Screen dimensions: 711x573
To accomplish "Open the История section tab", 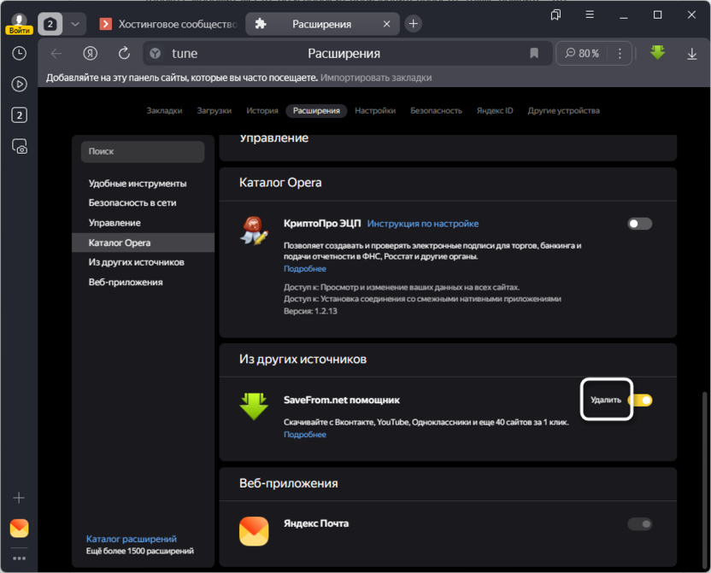I will (262, 110).
